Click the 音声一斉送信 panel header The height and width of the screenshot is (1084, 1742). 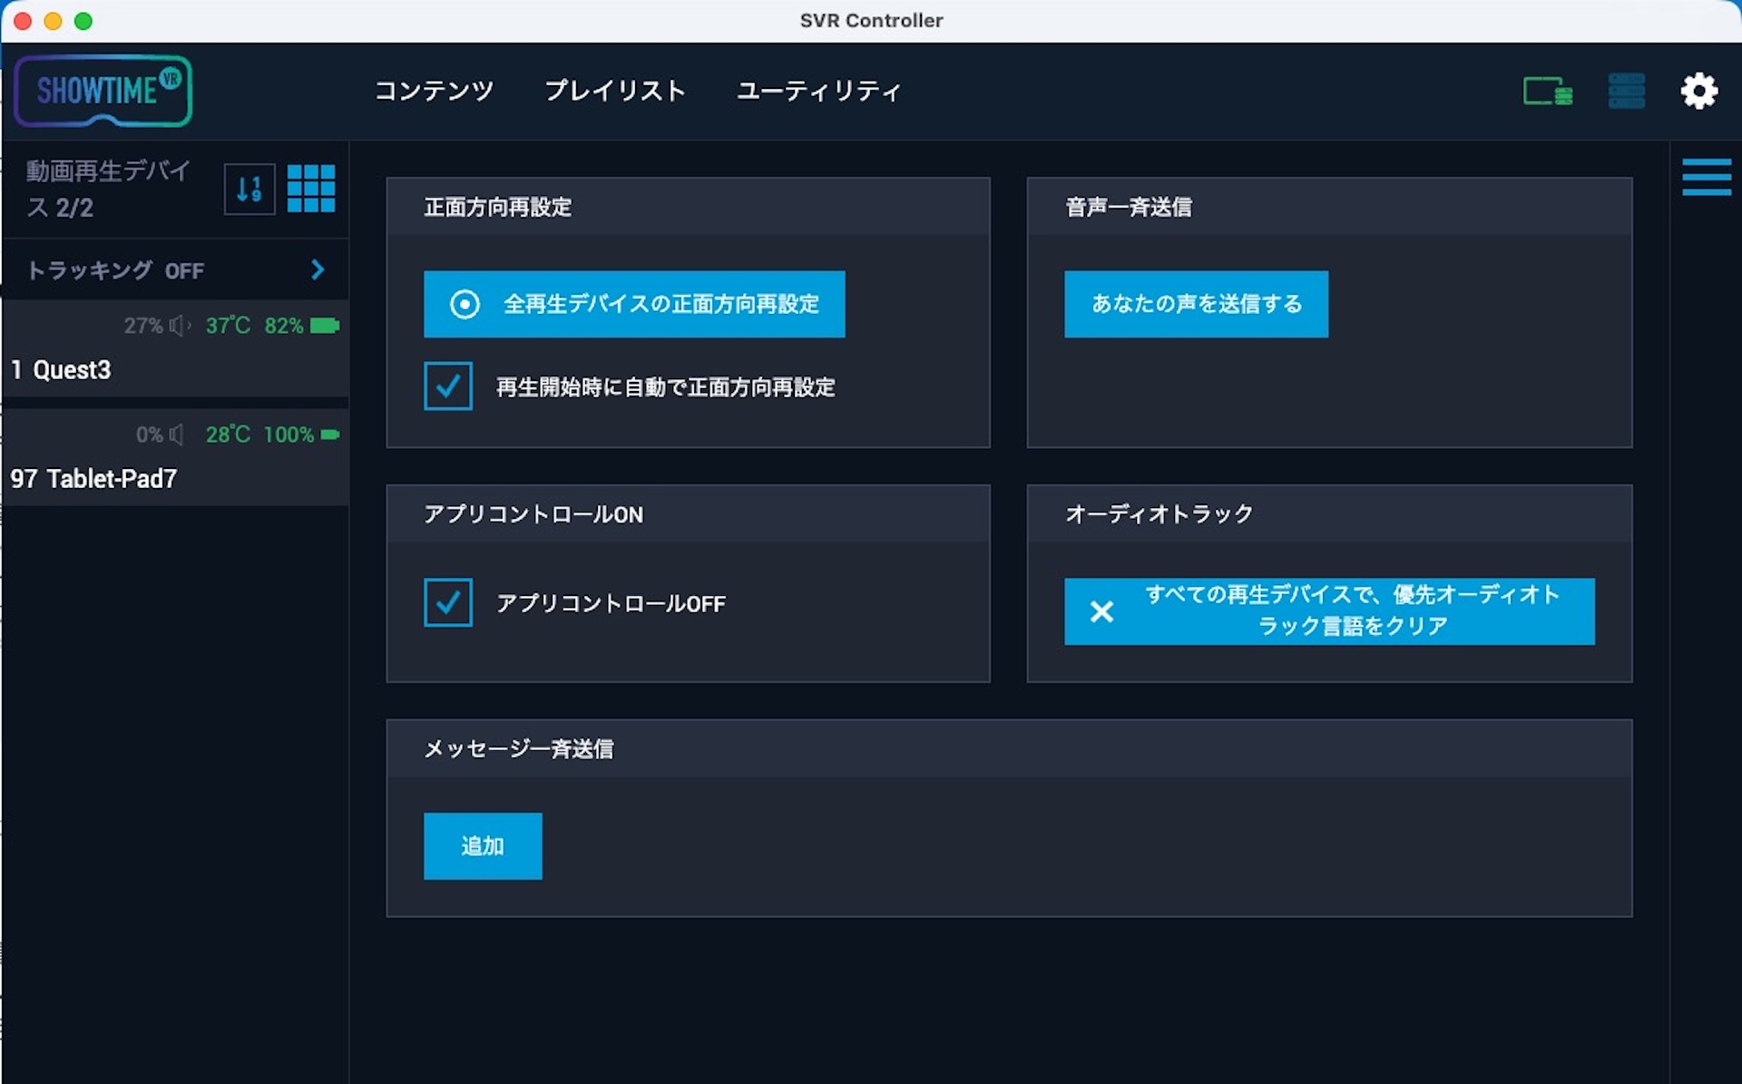tap(1329, 207)
